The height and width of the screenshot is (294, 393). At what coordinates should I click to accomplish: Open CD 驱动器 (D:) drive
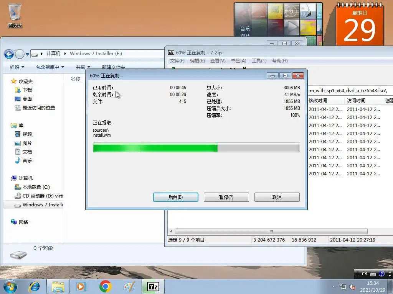tap(39, 196)
